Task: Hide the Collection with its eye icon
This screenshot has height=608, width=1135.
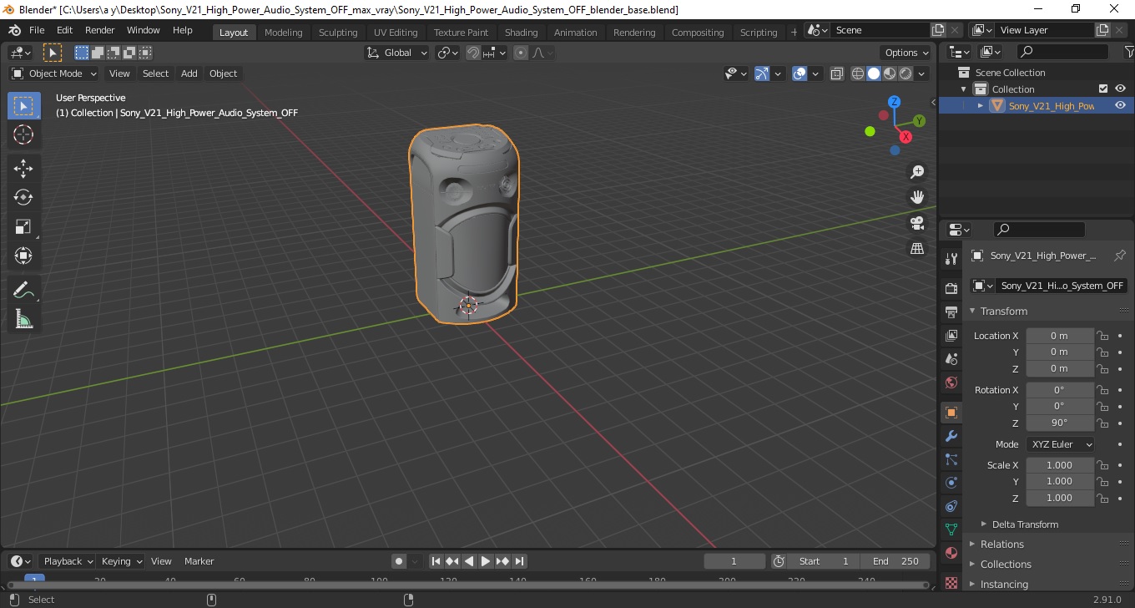Action: tap(1120, 89)
